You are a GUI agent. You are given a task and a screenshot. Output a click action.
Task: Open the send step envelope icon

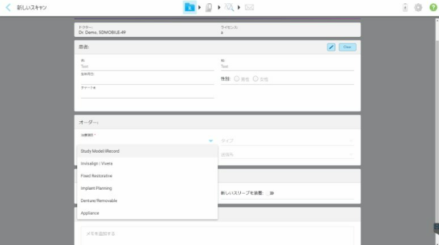point(249,7)
